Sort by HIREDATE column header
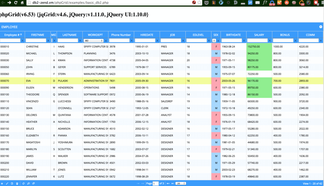The height and width of the screenshot is (186, 324). click(x=147, y=35)
